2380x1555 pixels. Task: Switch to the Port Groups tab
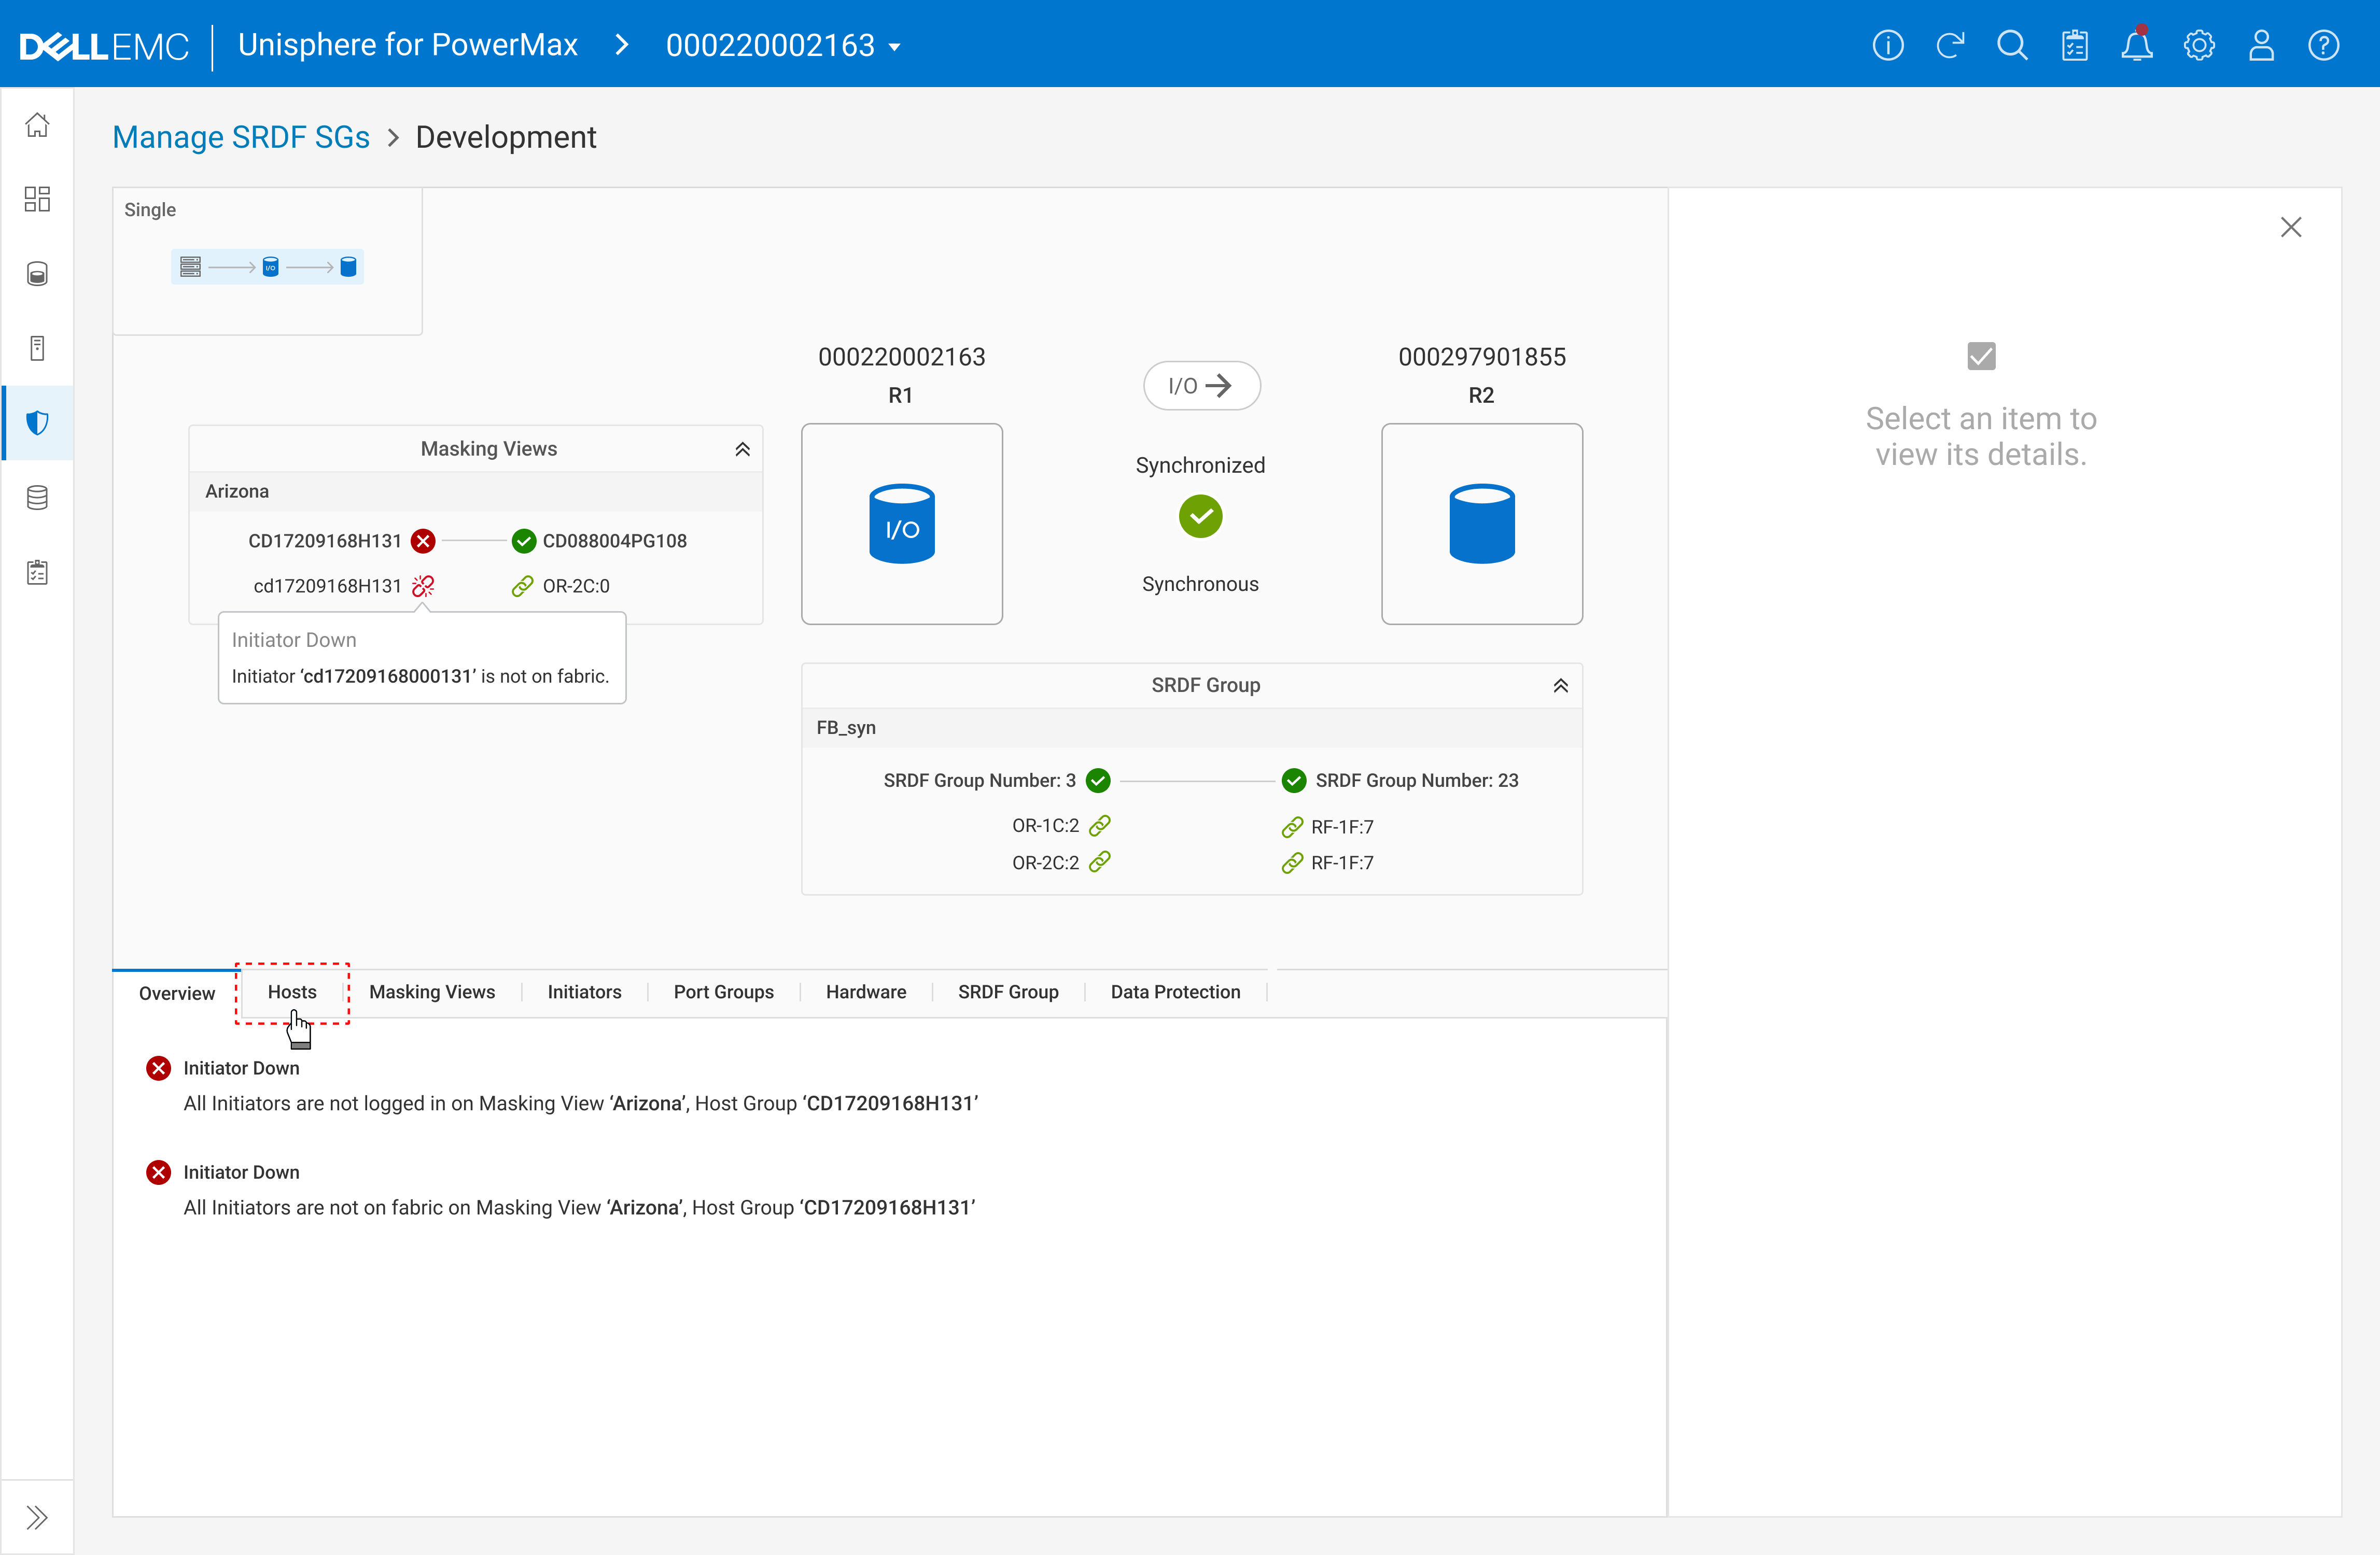pos(723,992)
